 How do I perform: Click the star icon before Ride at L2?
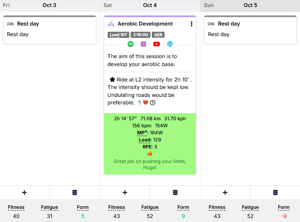coord(112,80)
